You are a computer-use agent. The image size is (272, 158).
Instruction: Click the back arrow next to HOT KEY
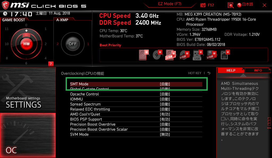209,73
